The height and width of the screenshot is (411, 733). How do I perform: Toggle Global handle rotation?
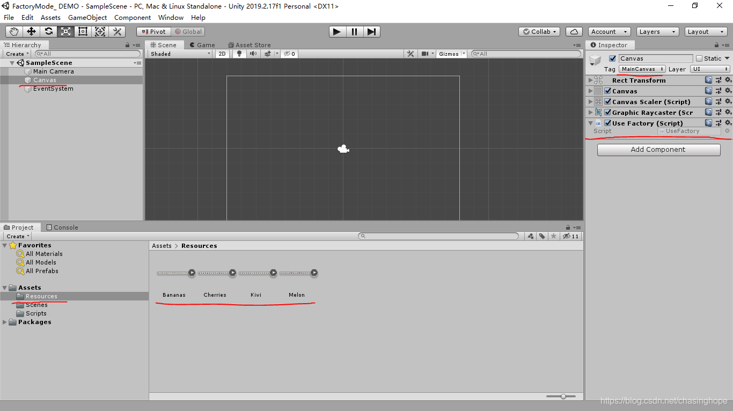pos(188,32)
